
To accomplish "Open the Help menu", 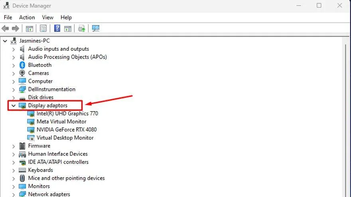I will [x=66, y=18].
